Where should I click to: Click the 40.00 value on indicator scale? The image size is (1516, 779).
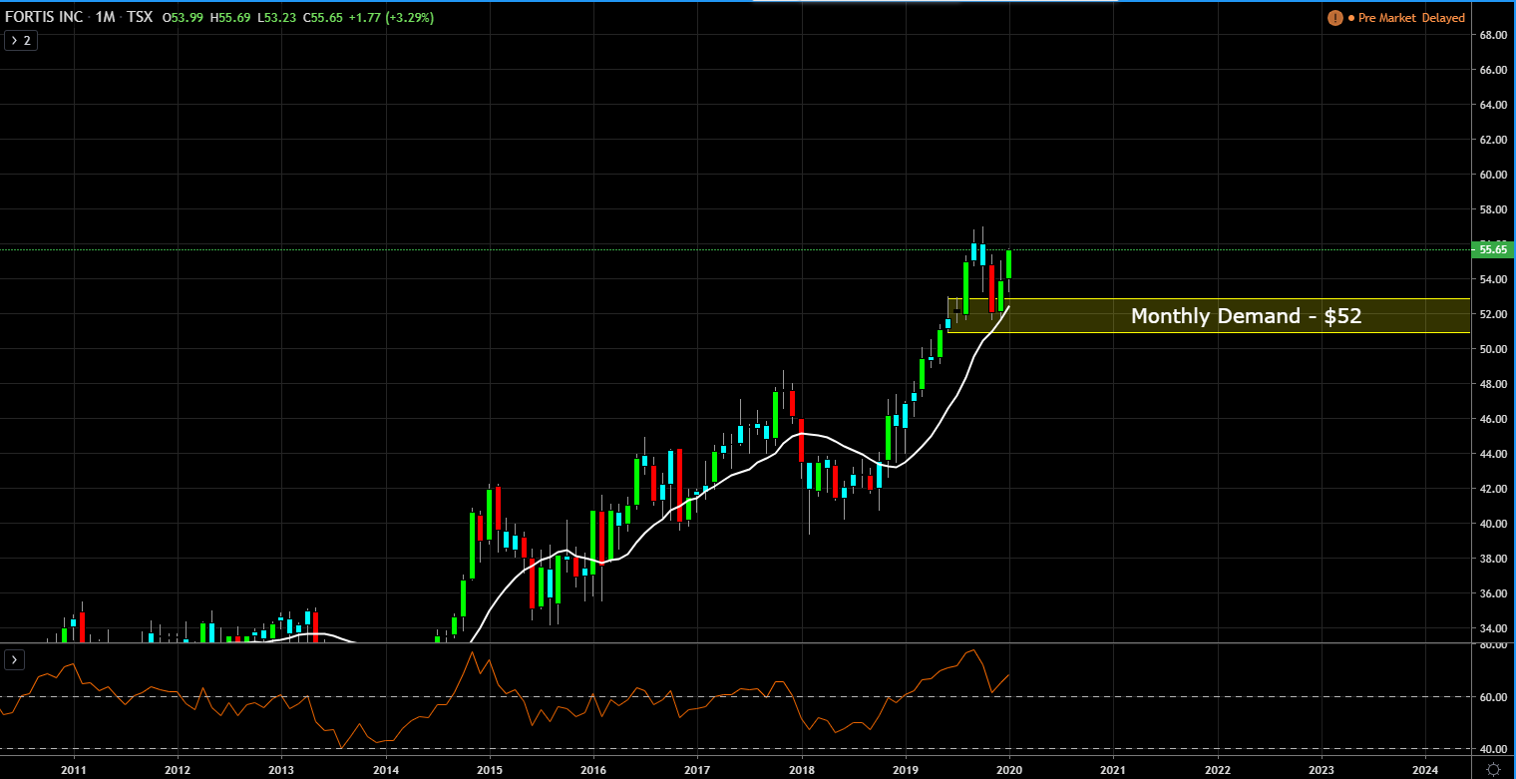coord(1493,749)
